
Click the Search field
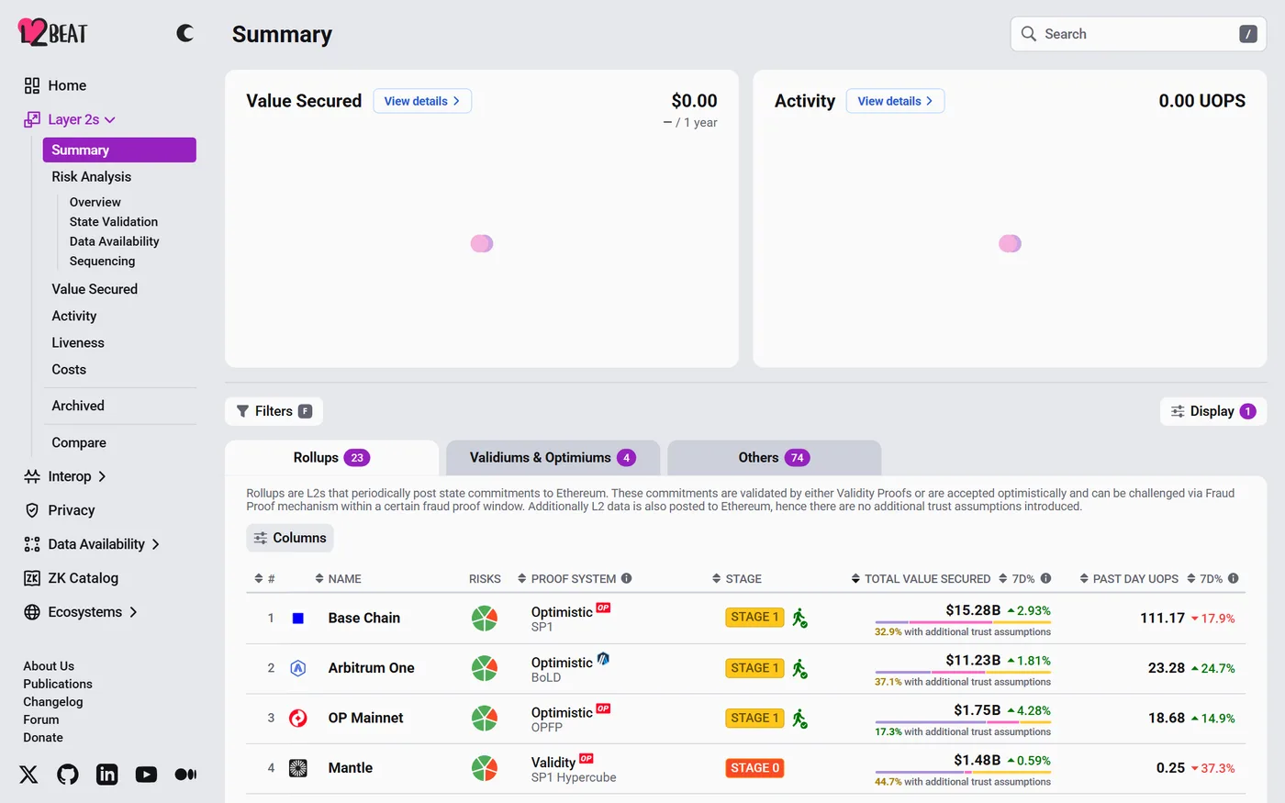point(1138,34)
